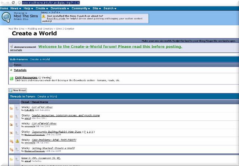Sort by the Thread column header
Screen dimensions: 239x166
(25, 102)
